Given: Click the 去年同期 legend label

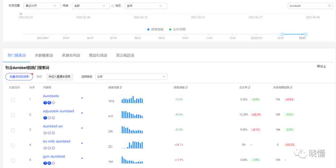Looking at the screenshot, I should [x=180, y=29].
